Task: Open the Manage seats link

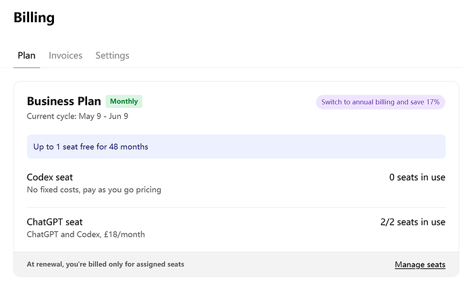Action: (x=420, y=264)
